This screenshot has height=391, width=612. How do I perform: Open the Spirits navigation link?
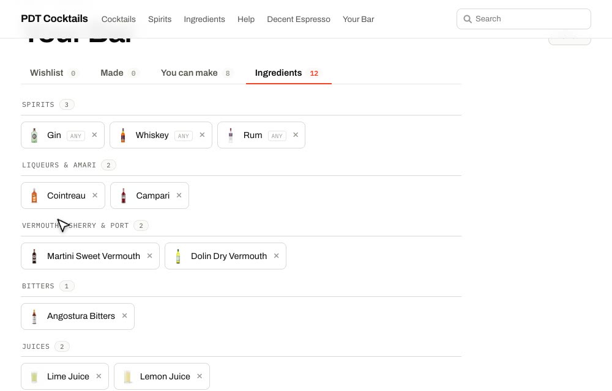160,19
